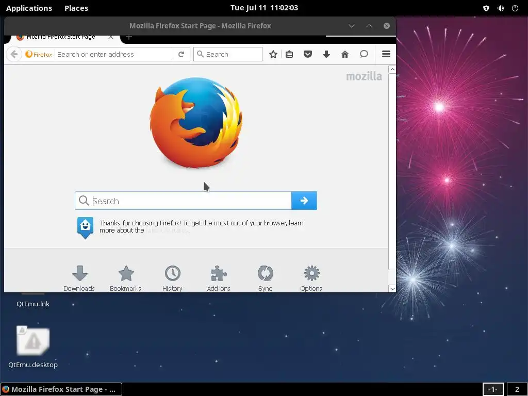528x396 pixels.
Task: Go back with the back arrow button
Action: (14, 54)
